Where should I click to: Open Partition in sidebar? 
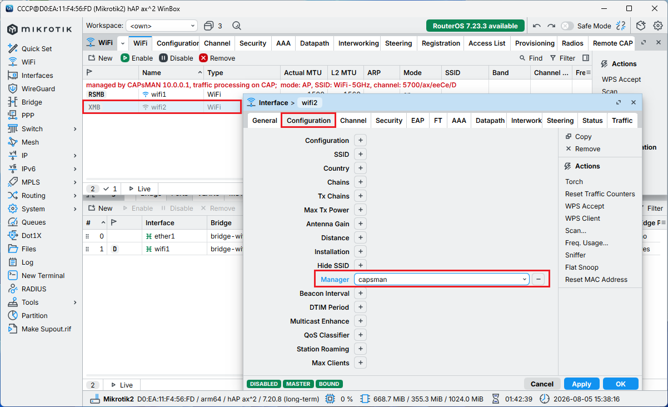[34, 315]
